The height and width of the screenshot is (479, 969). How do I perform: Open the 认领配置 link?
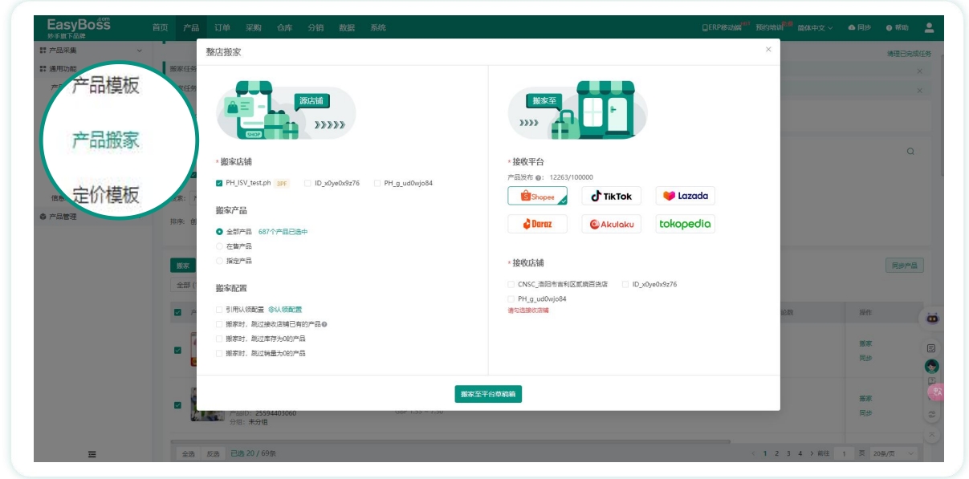(x=285, y=310)
